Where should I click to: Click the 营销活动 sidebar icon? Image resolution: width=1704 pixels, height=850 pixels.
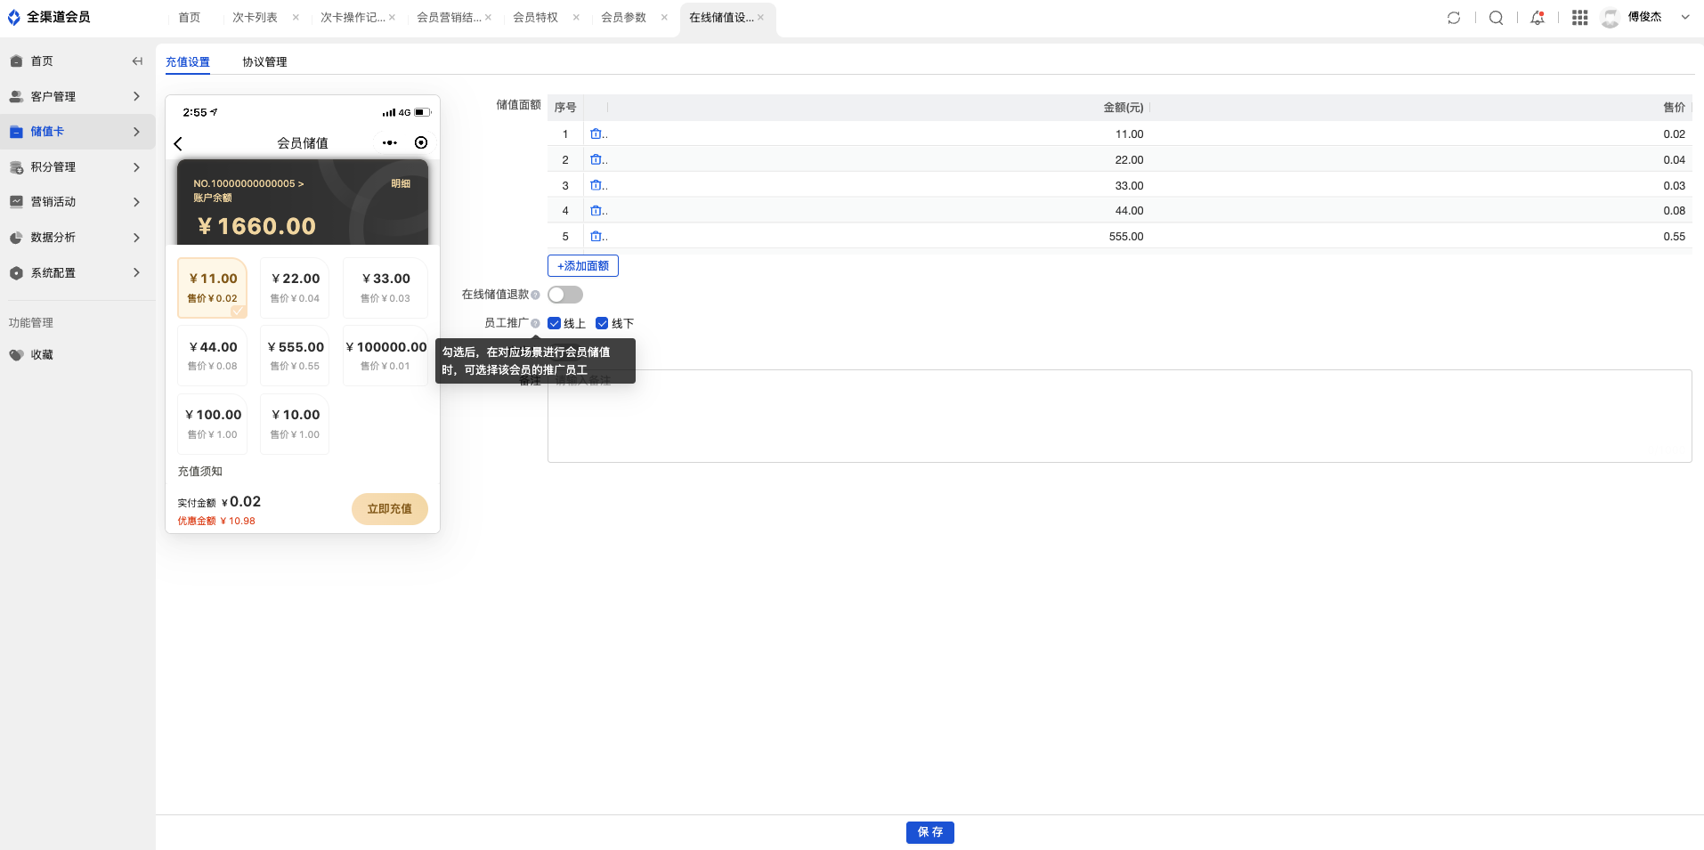click(16, 202)
